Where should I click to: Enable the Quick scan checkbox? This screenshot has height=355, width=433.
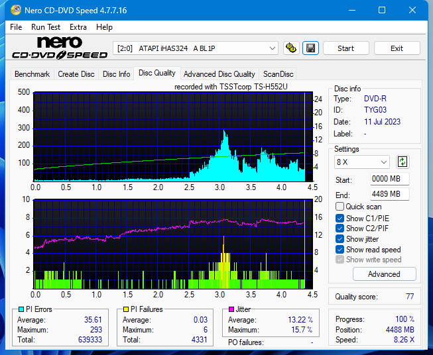click(340, 207)
